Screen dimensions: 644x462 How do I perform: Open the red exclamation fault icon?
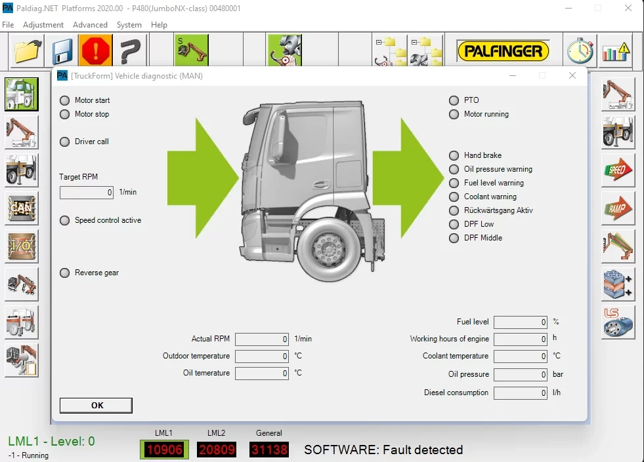pos(97,50)
